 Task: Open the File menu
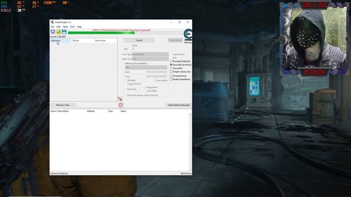pos(52,27)
